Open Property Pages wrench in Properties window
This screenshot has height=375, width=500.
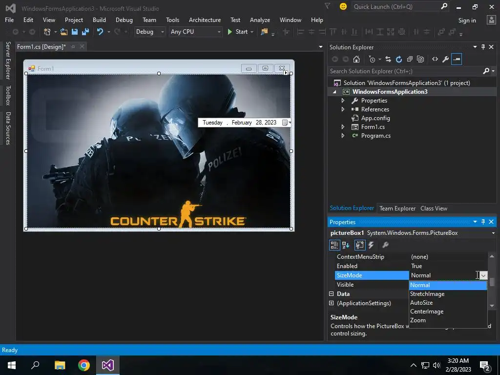click(x=385, y=245)
